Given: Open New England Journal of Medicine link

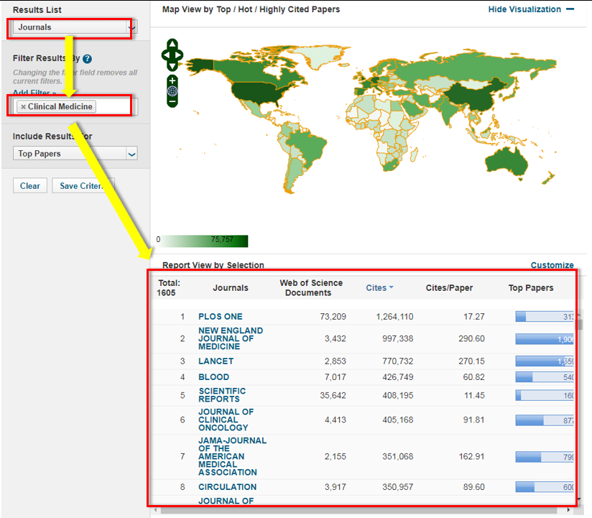Looking at the screenshot, I should pyautogui.click(x=231, y=338).
